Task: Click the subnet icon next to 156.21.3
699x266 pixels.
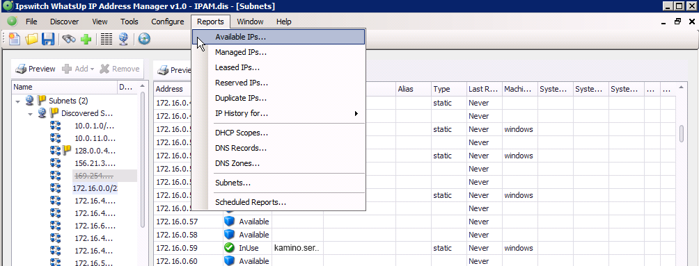Action: click(55, 163)
